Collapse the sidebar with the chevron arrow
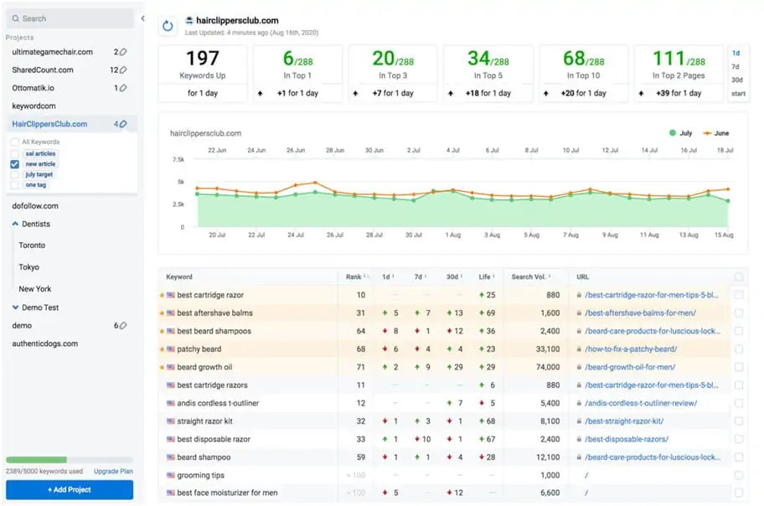764x506 pixels. click(x=142, y=18)
